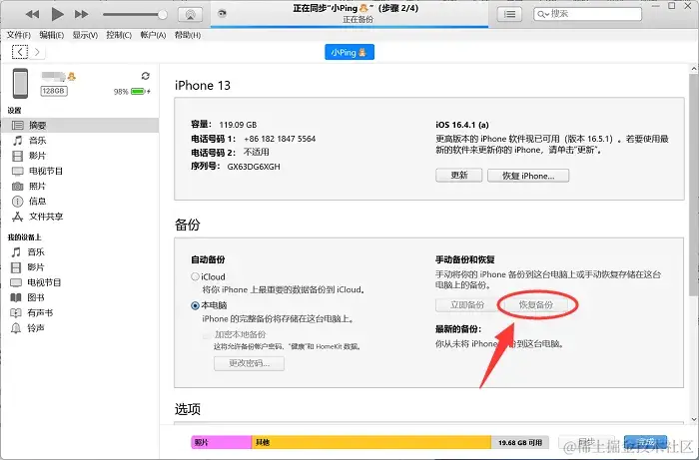Select 摘要 in the settings sidebar

[80, 125]
